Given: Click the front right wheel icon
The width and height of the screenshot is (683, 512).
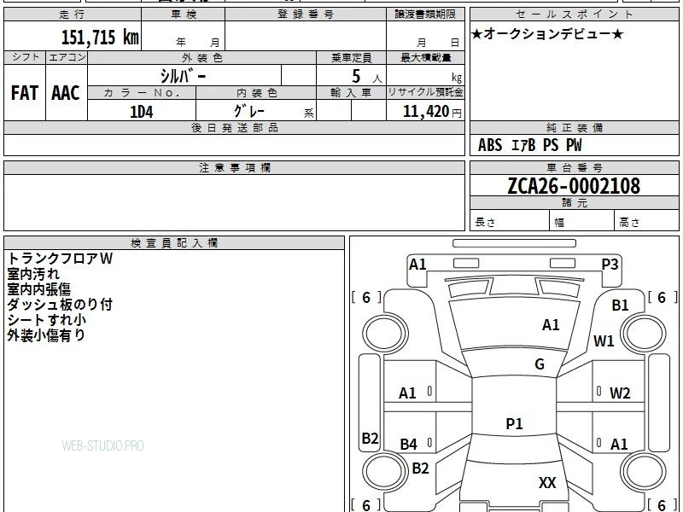Looking at the screenshot, I should click(x=644, y=334).
